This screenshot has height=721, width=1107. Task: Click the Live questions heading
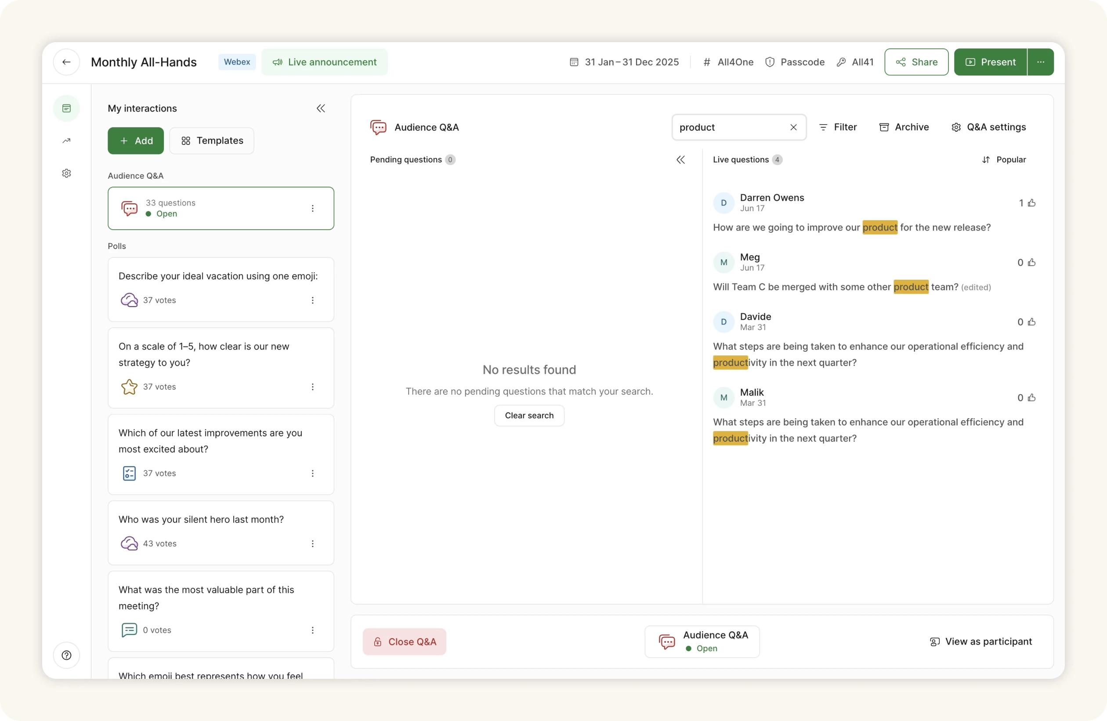tap(741, 160)
